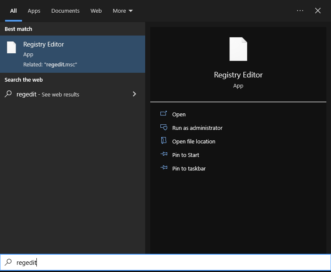
Task: Click the Run as administrator shield icon
Action: [x=164, y=128]
